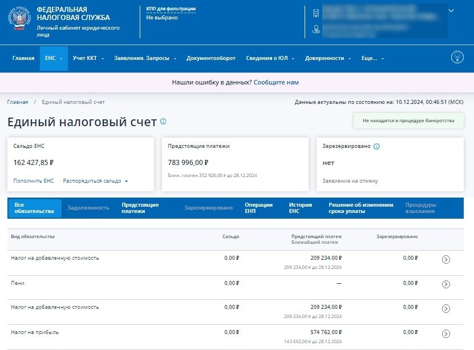Open the Еще... navigation menu
Screen dimensions: 474x350
point(372,58)
